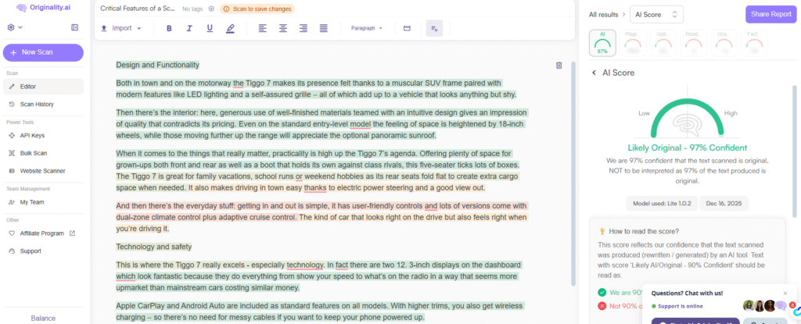Click the clear formatting icon

point(434,28)
